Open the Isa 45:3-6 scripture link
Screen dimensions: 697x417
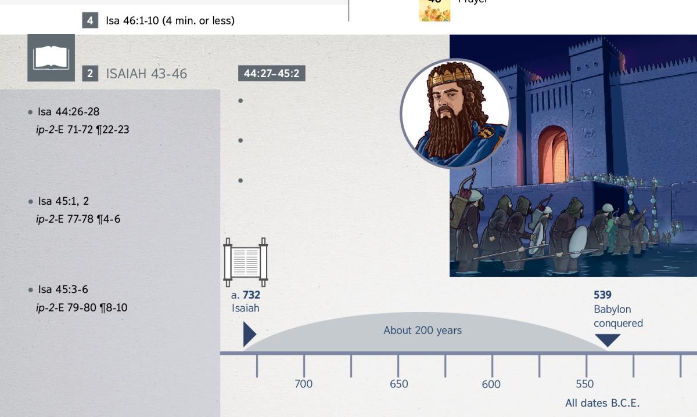(x=63, y=289)
